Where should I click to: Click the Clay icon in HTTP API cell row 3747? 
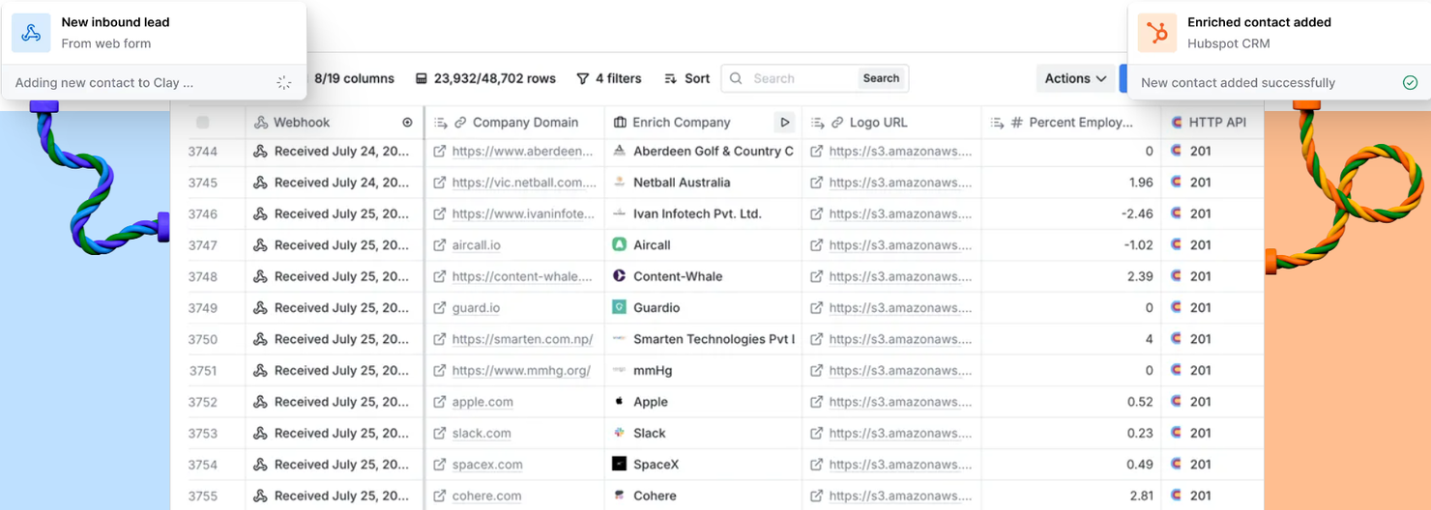click(1177, 245)
